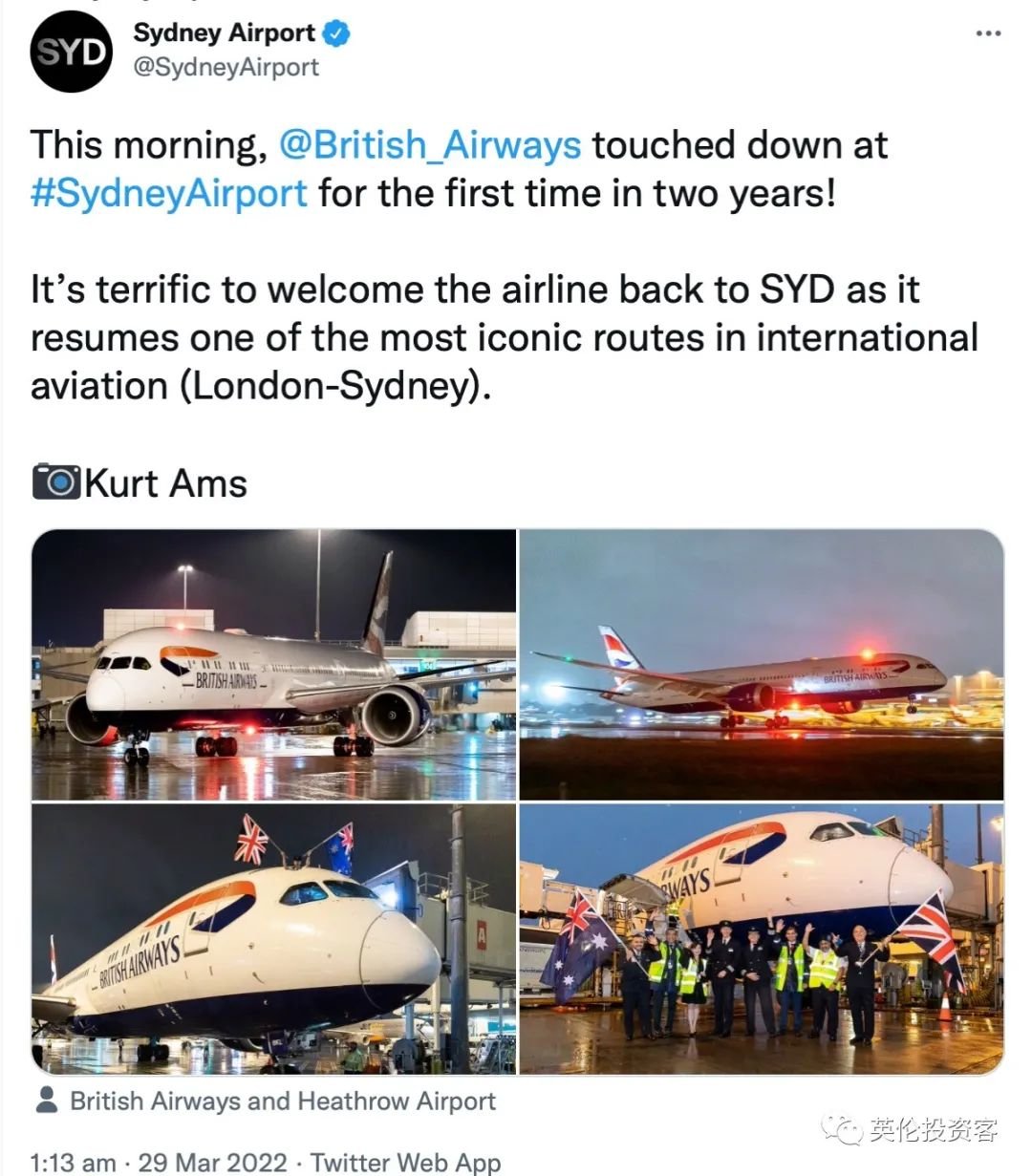Click the 英伦投资客 watermark text
This screenshot has height=1176, width=1032.
click(x=933, y=1130)
